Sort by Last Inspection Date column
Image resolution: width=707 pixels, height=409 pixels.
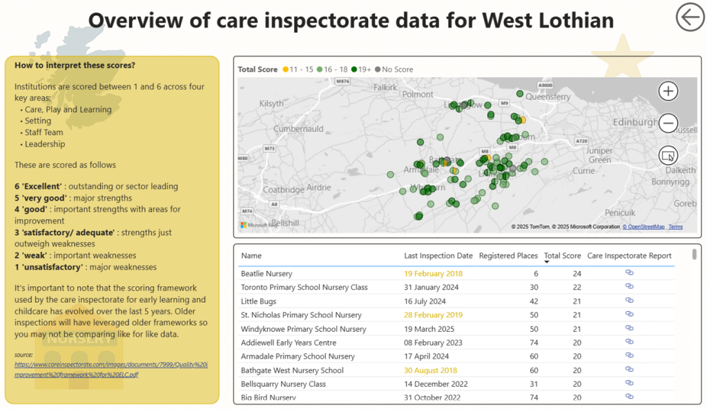(x=438, y=255)
